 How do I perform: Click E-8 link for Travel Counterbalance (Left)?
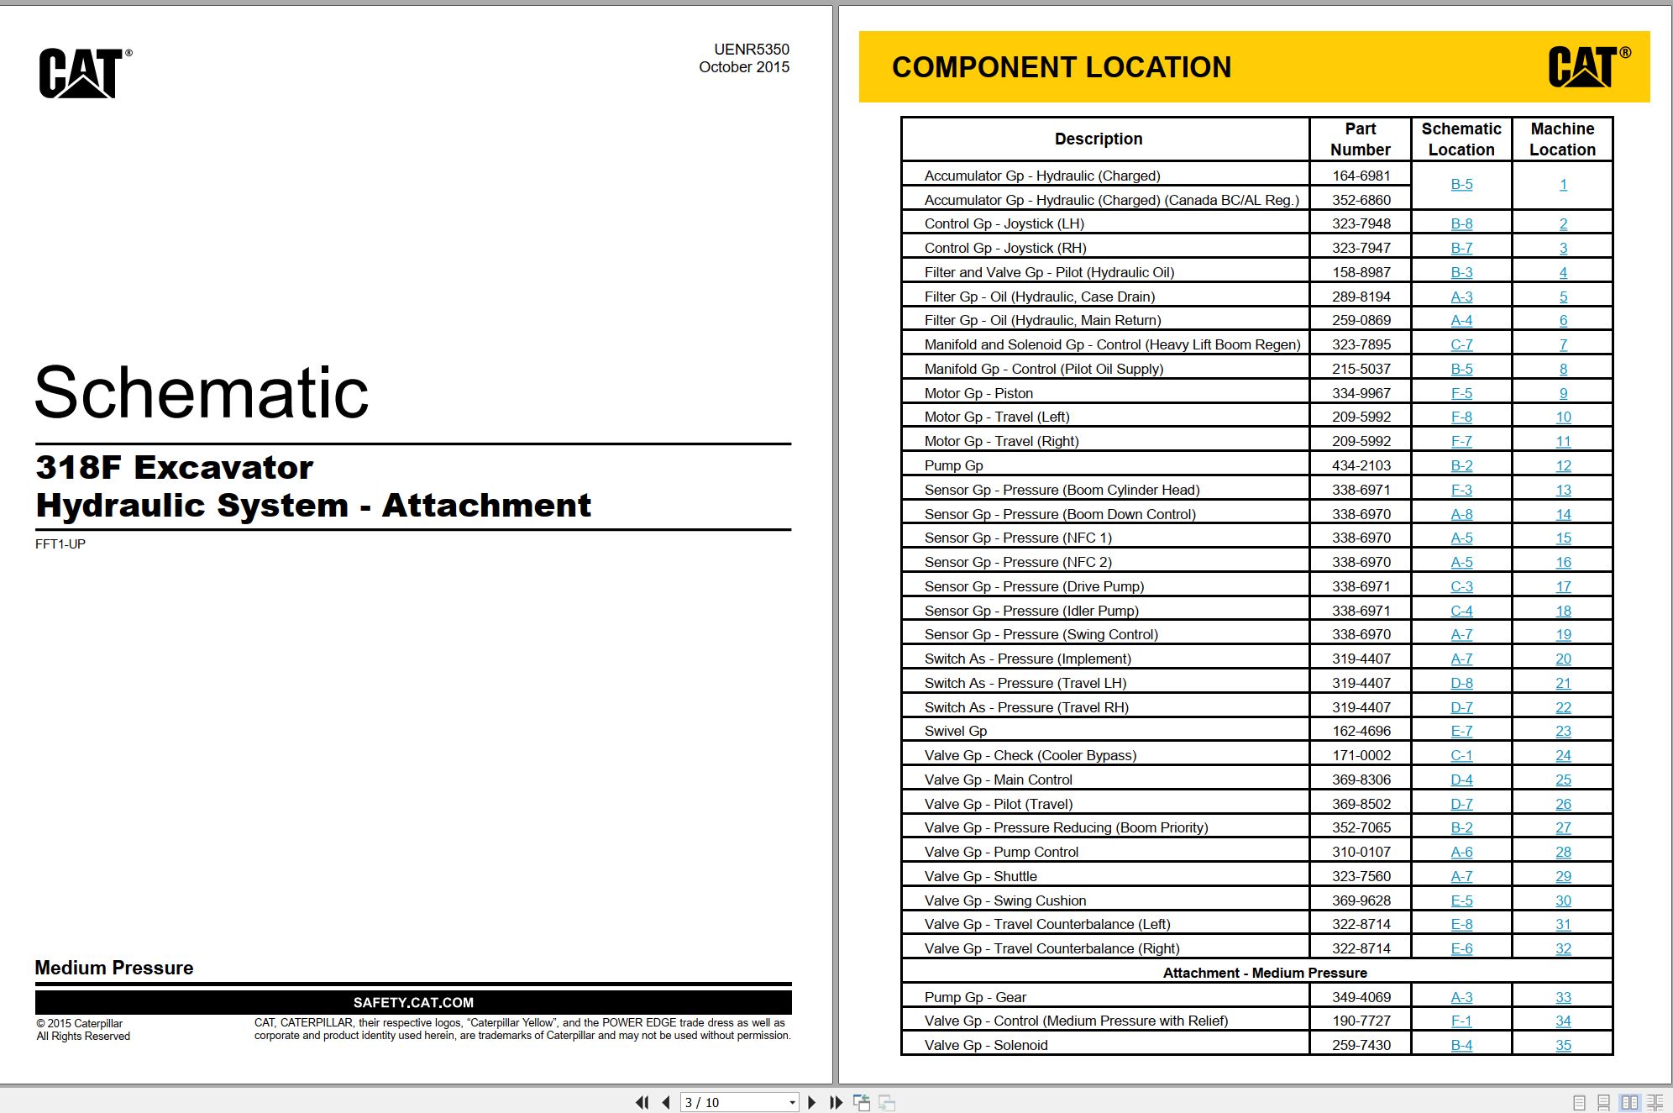coord(1461,924)
